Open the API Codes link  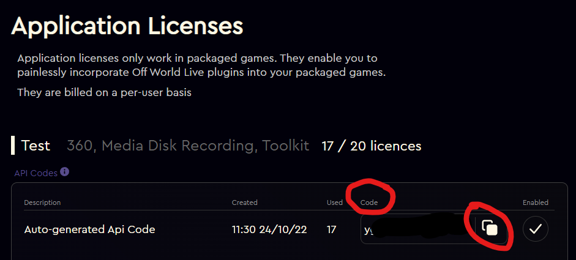point(36,173)
